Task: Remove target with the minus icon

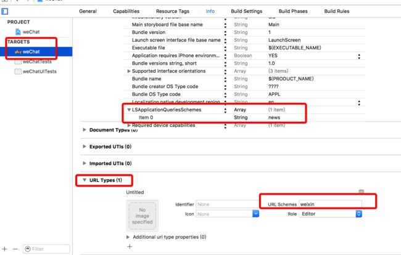Action: tap(15, 249)
